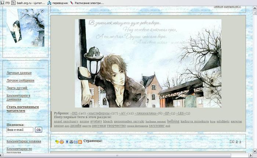Click the printer icon before Страницы
The width and height of the screenshot is (257, 158).
click(71, 142)
